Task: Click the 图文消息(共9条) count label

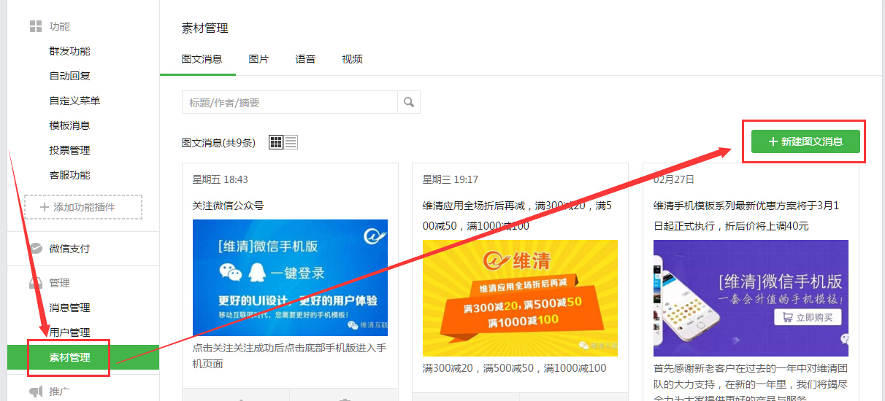Action: 218,143
